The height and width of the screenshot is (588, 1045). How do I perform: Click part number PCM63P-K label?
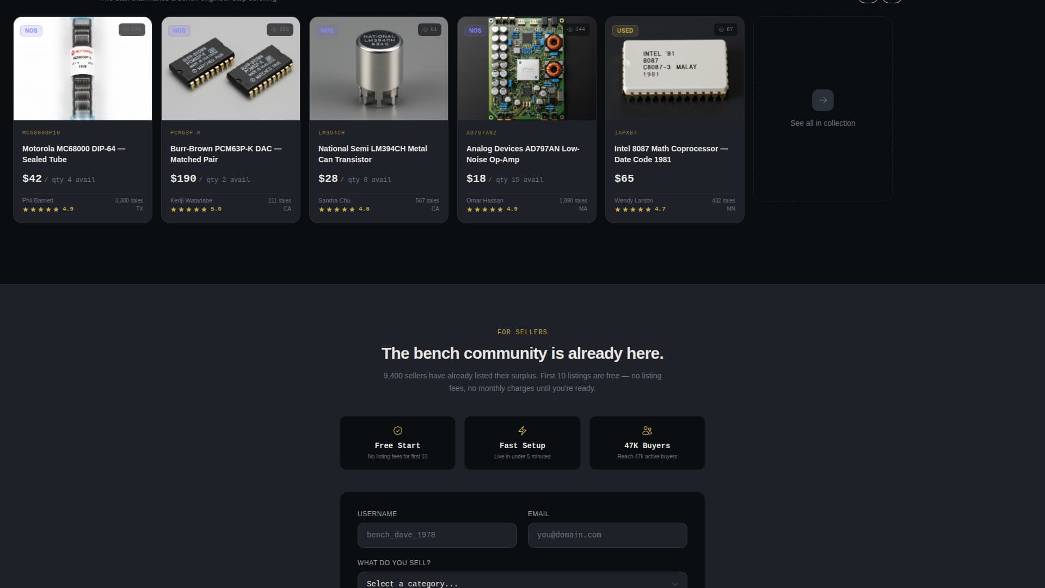186,133
